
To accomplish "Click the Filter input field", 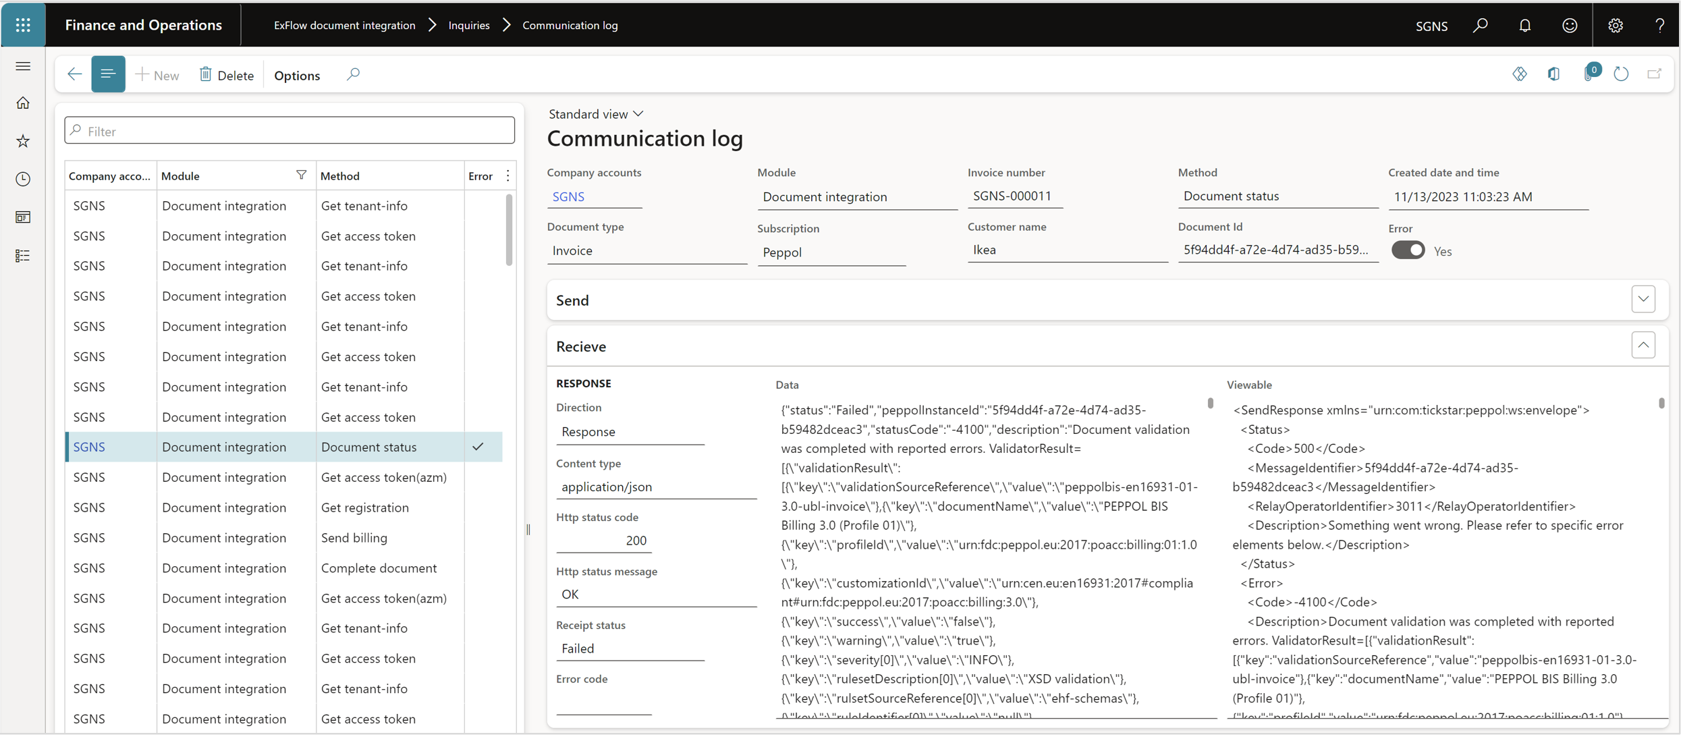I will 290,131.
